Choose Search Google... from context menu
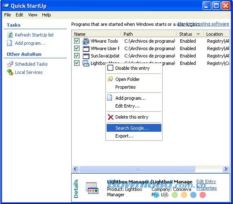This screenshot has height=204, width=233. click(x=134, y=128)
